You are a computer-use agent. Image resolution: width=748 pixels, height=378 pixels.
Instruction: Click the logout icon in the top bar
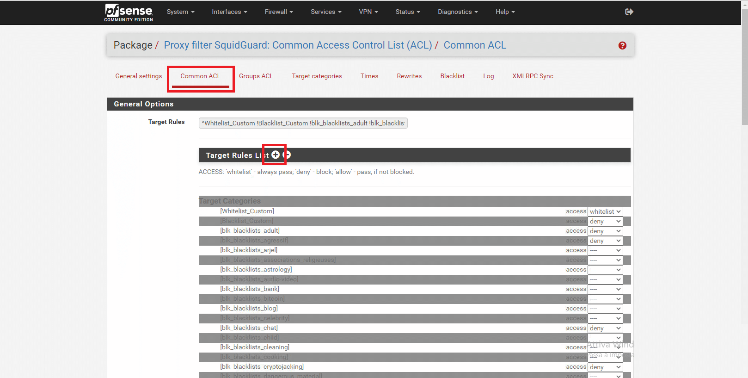pos(629,12)
